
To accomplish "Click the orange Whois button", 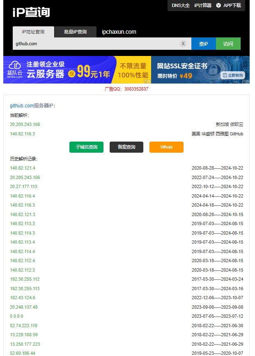I will (x=166, y=147).
